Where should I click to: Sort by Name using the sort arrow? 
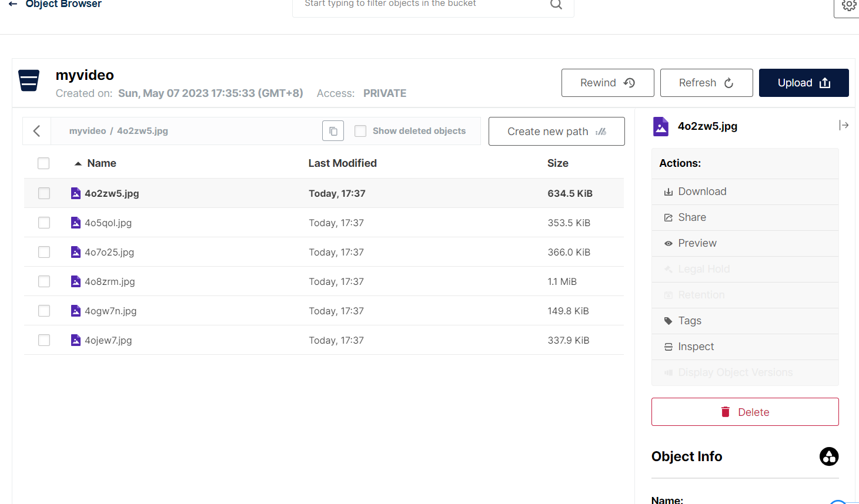[x=78, y=164]
